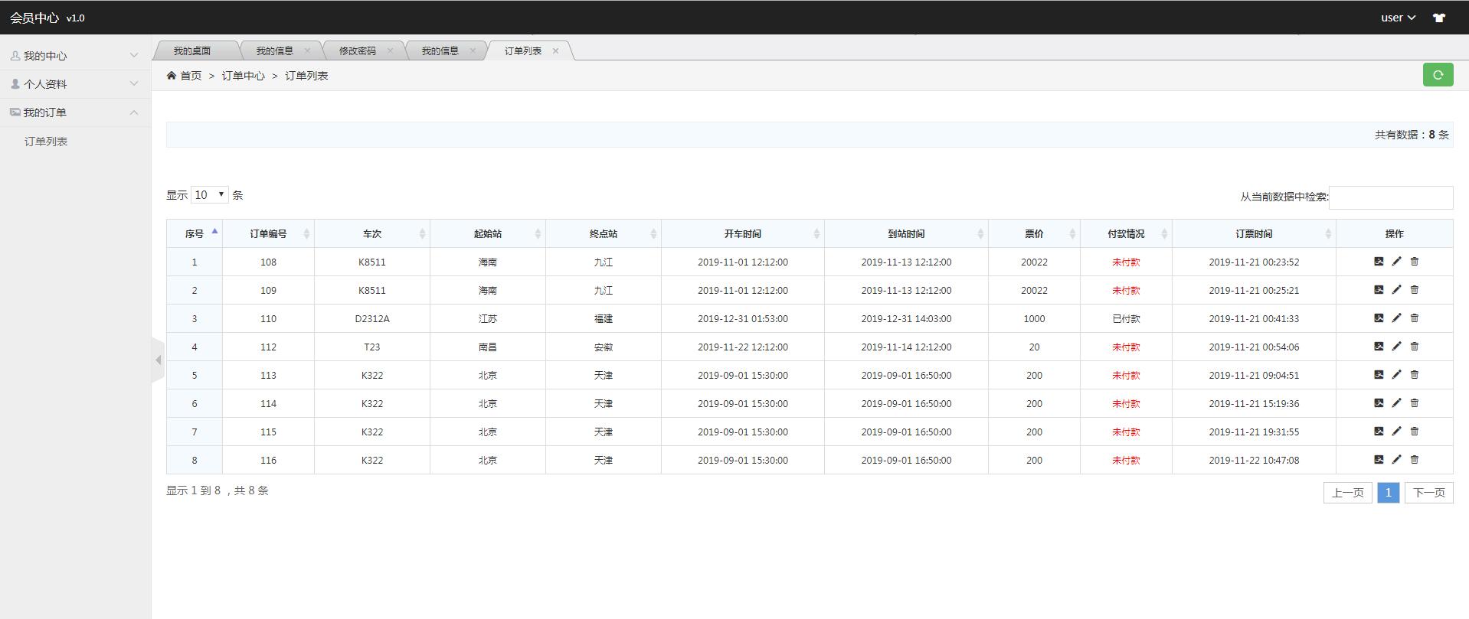Switch to 我的桌面 tab
The width and height of the screenshot is (1469, 619).
coord(192,50)
